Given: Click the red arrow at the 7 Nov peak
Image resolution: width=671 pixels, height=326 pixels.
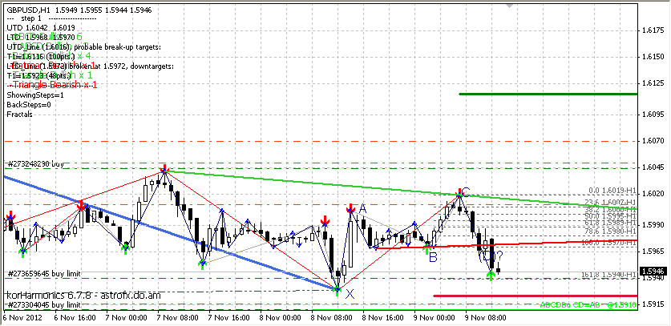Looking at the screenshot, I should [x=164, y=169].
